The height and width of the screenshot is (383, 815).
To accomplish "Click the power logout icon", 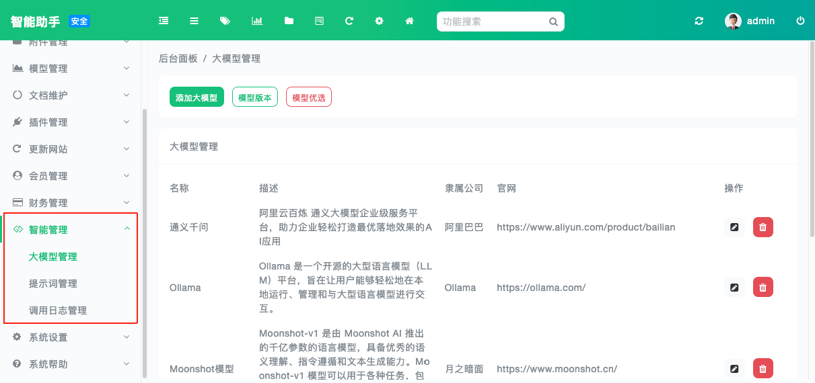I will (x=800, y=21).
